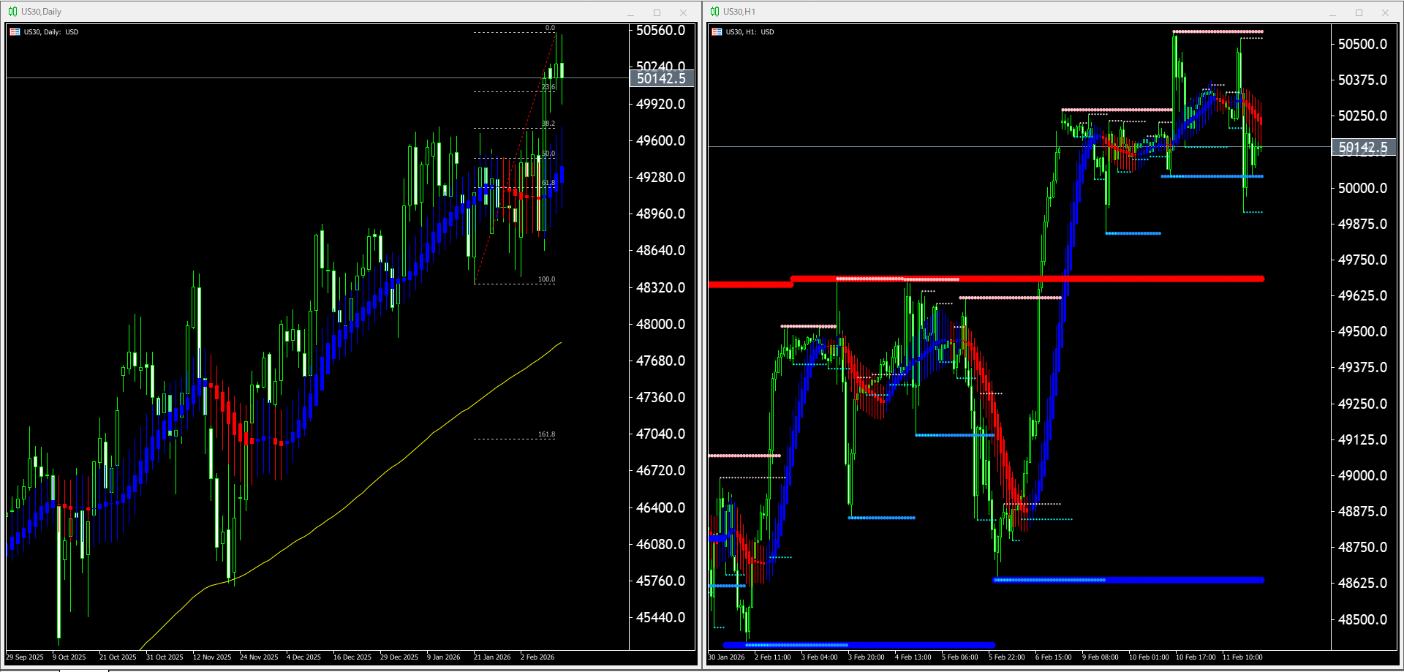Click the 5 Feb 22:00 label on the H1 time axis
Image resolution: width=1404 pixels, height=672 pixels.
(1007, 657)
